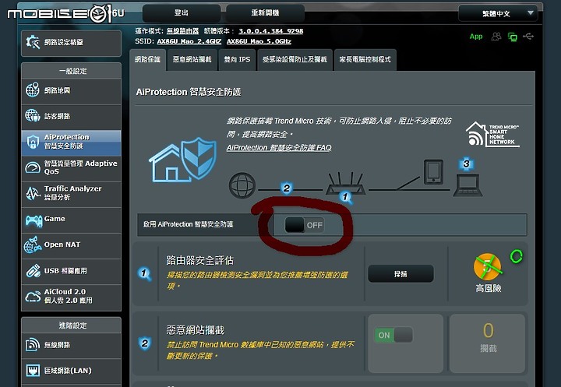Open 網路地圖 from the sidebar
561x387 pixels.
71,91
